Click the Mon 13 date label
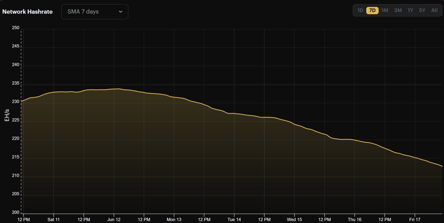This screenshot has width=444, height=223. tap(174, 220)
